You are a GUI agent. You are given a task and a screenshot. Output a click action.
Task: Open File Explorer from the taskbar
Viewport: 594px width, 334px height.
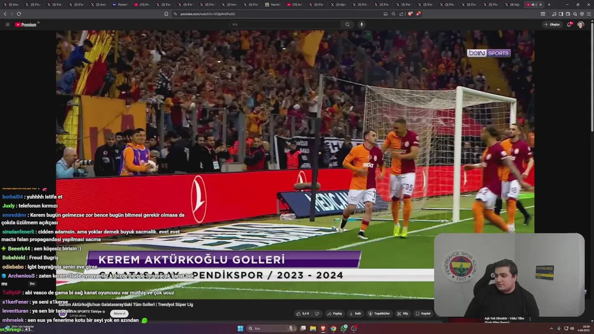[x=313, y=328]
